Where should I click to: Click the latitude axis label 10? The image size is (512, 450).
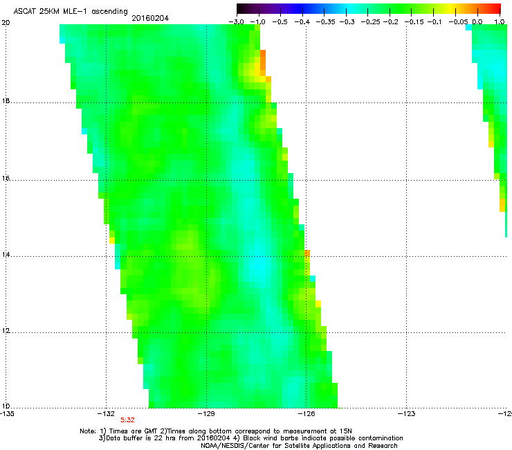[6, 406]
